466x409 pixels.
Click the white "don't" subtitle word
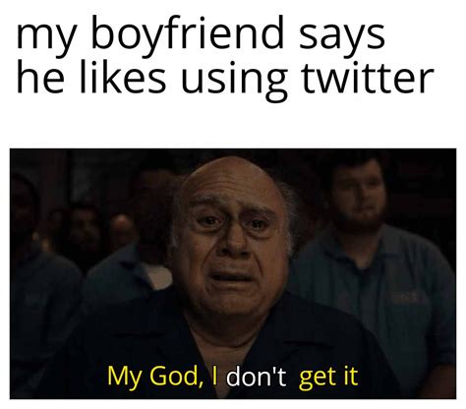point(257,377)
